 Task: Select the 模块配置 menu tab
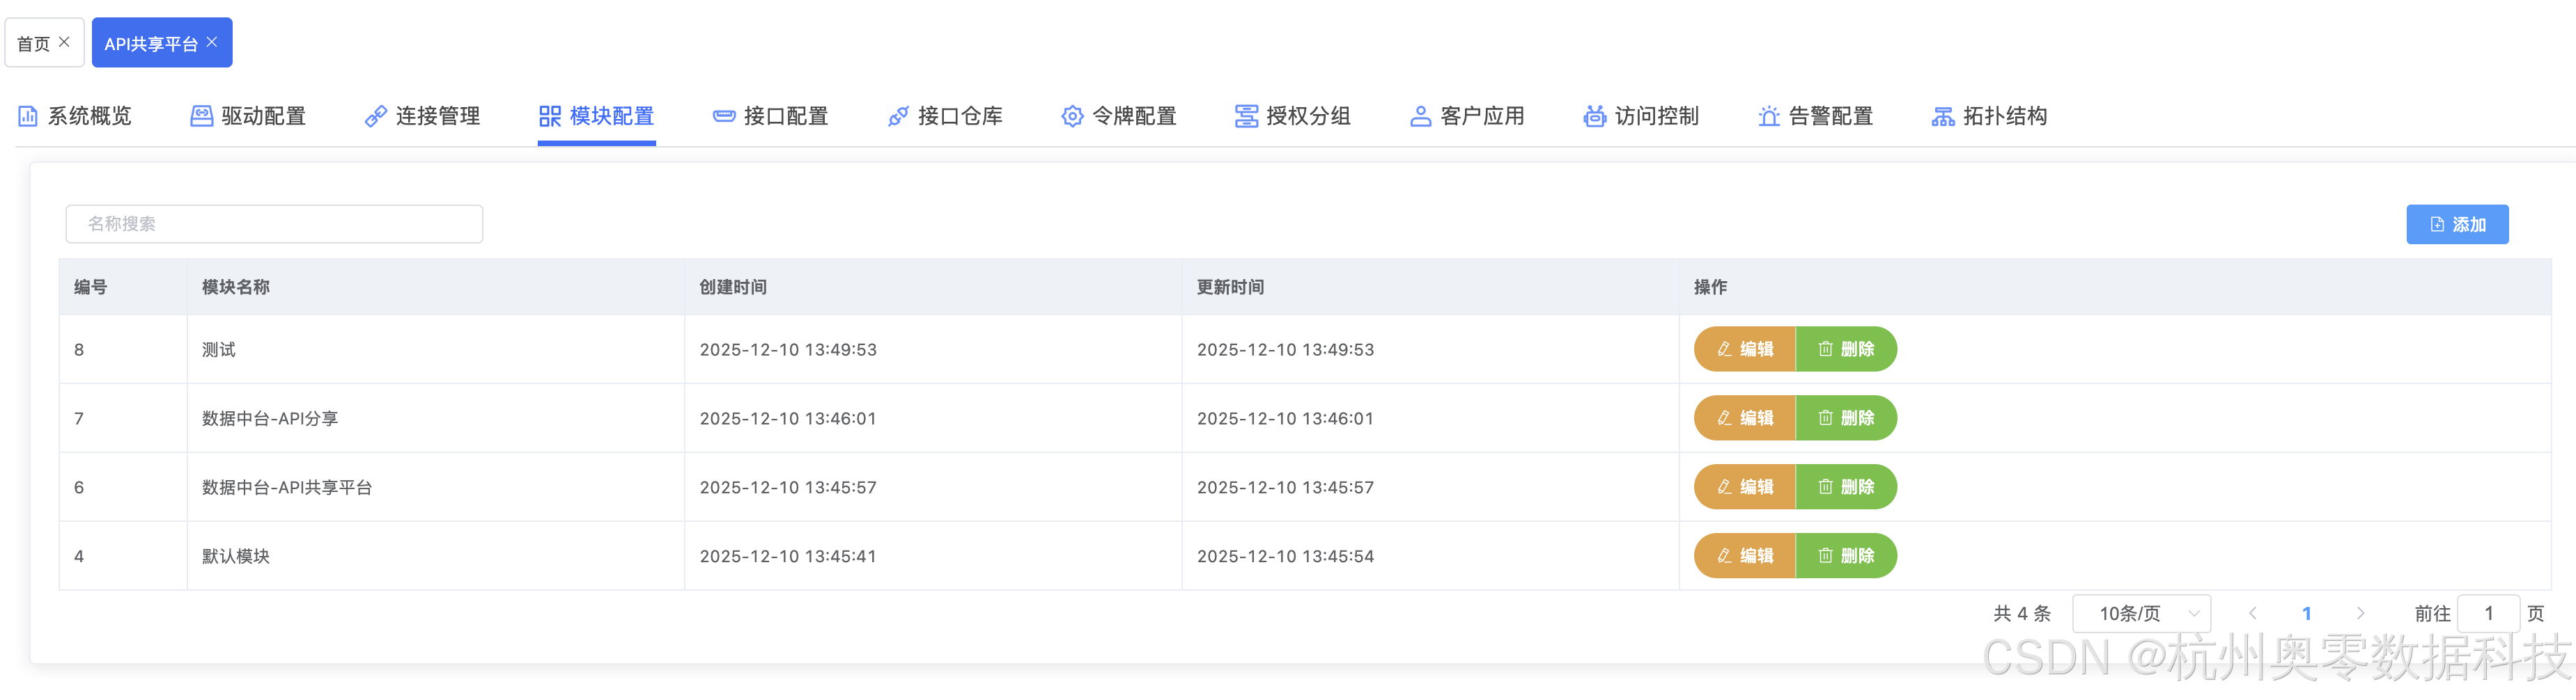click(x=596, y=116)
